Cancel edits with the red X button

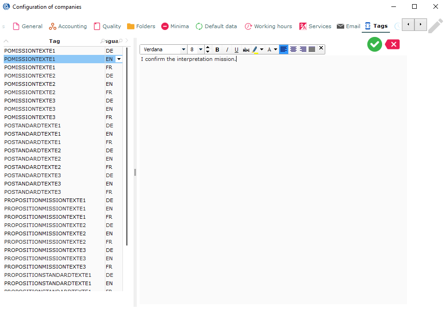click(392, 44)
